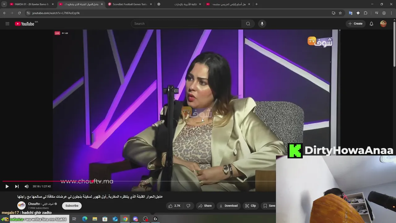Click the LIVE badge on video
The image size is (396, 223).
click(x=57, y=33)
